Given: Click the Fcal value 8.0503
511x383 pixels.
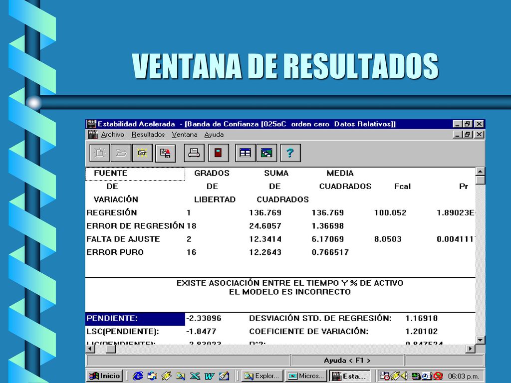Looking at the screenshot, I should coord(387,239).
